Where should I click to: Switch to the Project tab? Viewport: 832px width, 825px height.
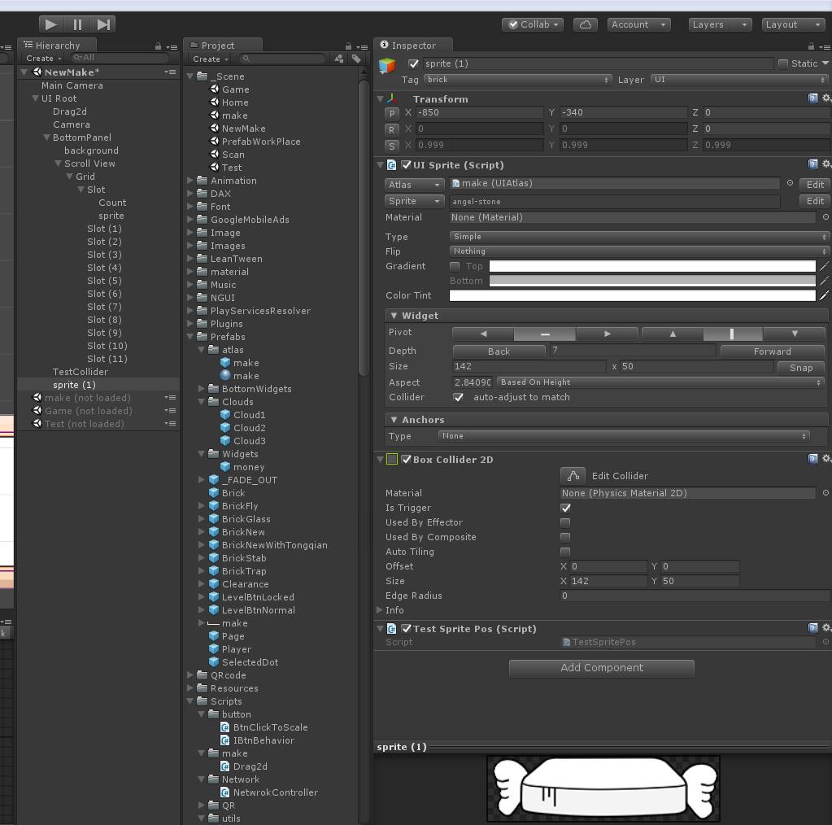tap(222, 45)
